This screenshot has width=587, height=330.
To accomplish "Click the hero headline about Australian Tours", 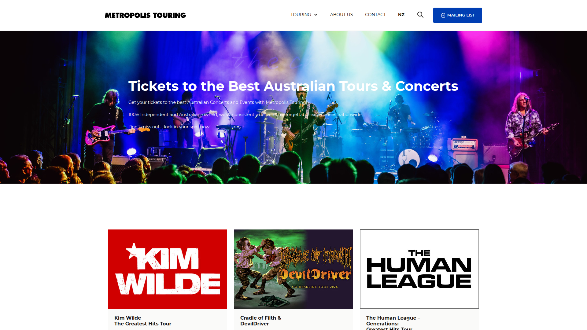I will [x=293, y=86].
